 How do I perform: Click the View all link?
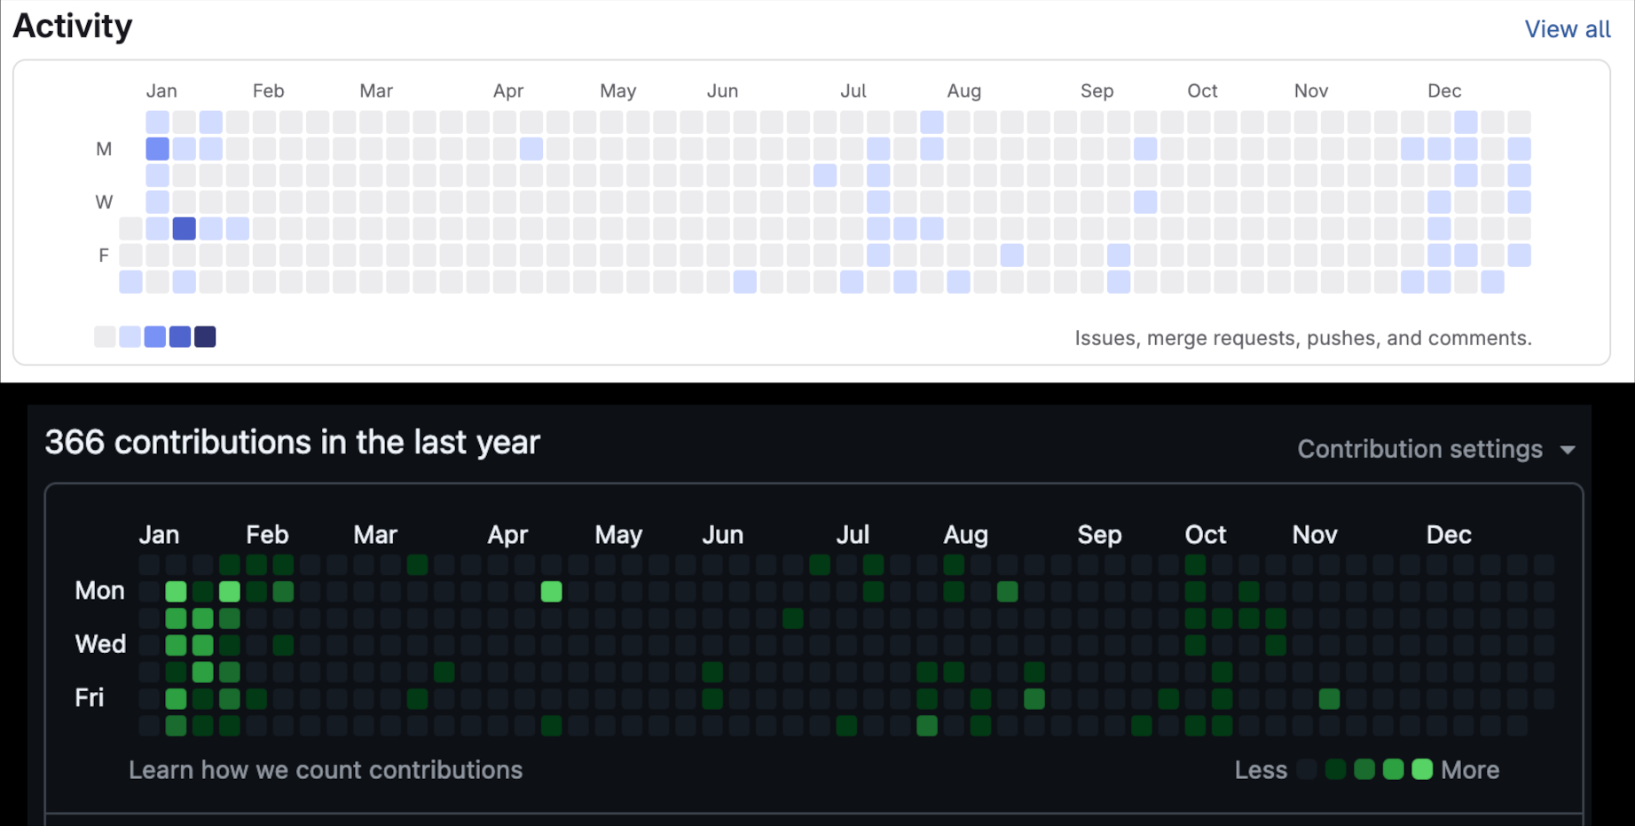pos(1567,29)
